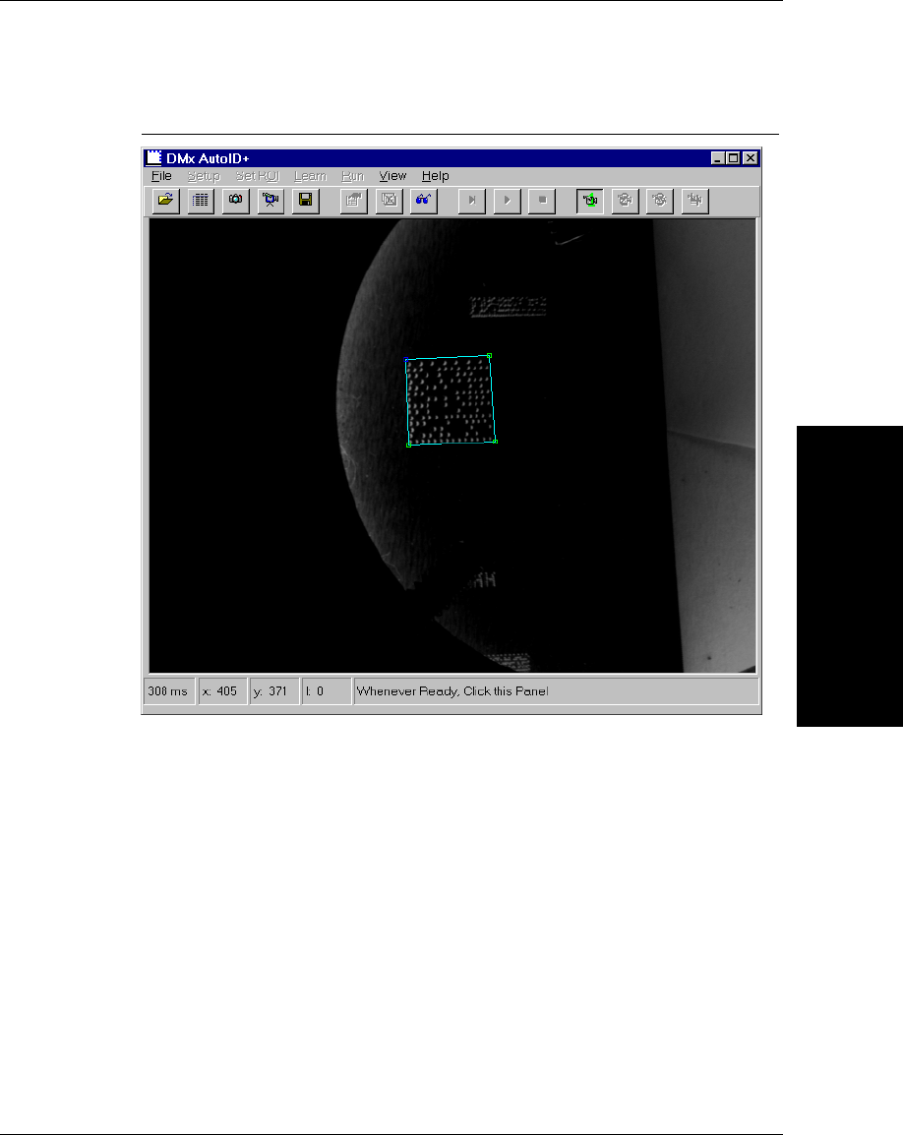Viewport: 903px width, 1135px height.
Task: Minimize the DMx AutoID+ window
Action: (718, 157)
